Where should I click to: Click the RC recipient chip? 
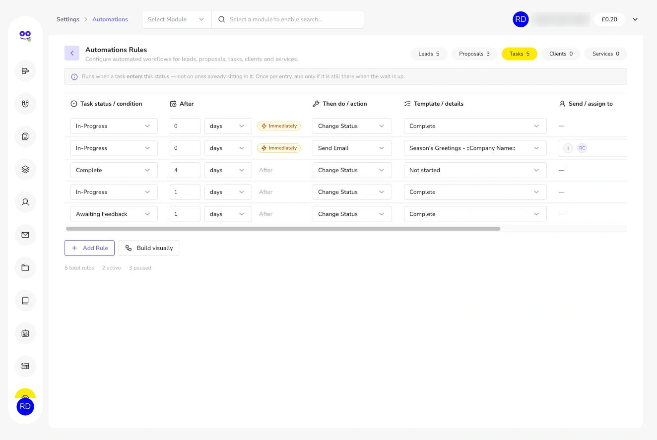pos(582,148)
